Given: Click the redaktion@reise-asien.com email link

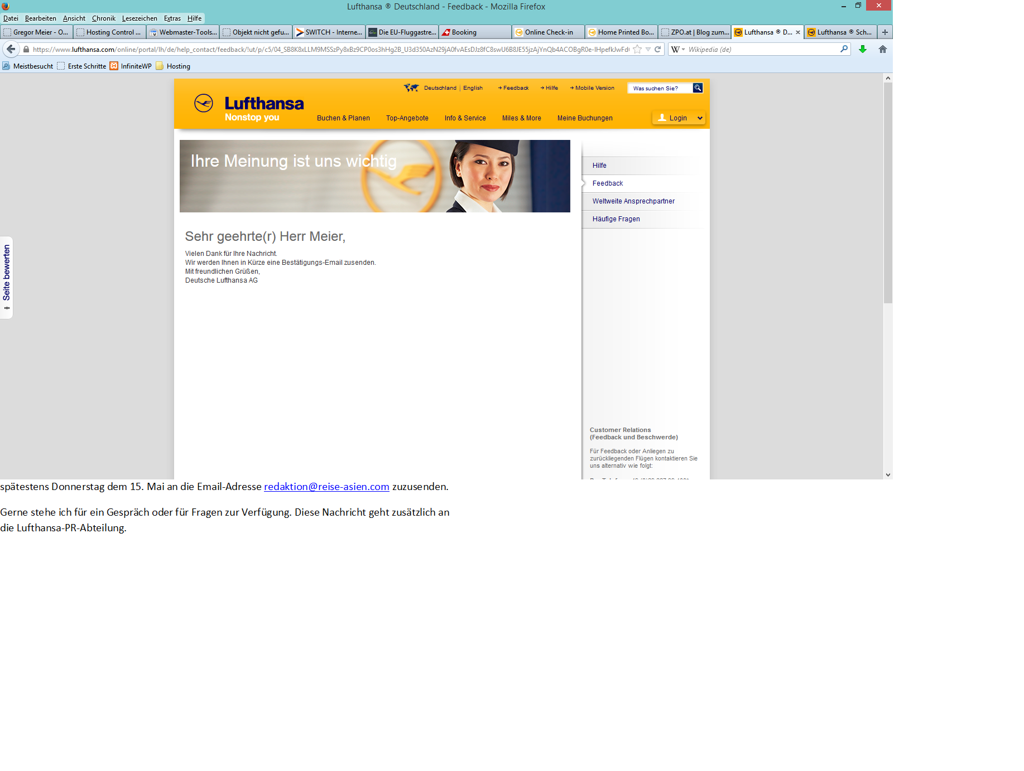Looking at the screenshot, I should click(326, 487).
